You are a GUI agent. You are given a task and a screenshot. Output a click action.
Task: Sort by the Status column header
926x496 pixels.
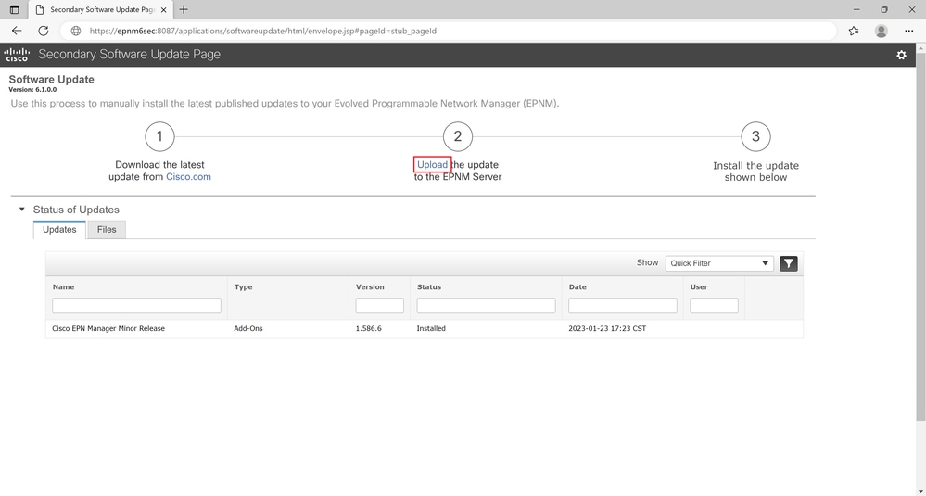click(x=429, y=287)
